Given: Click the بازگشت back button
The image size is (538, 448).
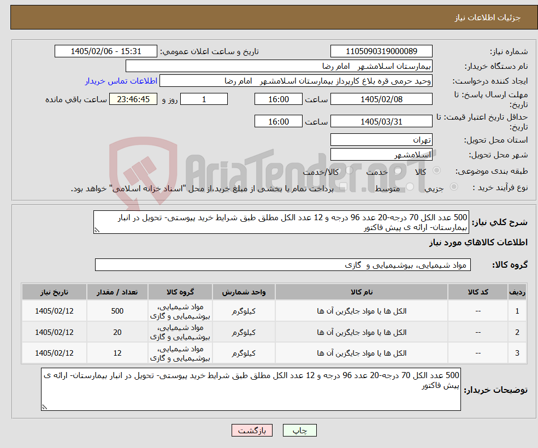Looking at the screenshot, I should (252, 430).
